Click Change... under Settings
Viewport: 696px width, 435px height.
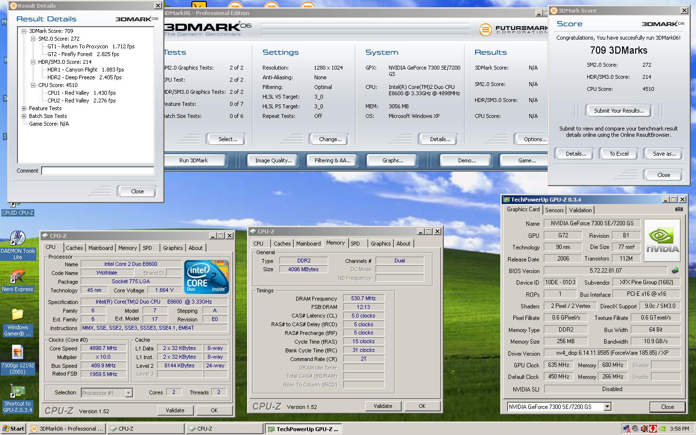[330, 139]
